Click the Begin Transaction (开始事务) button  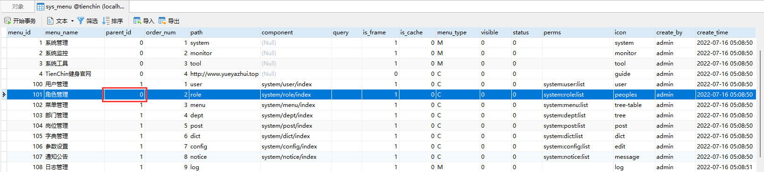pyautogui.click(x=20, y=21)
